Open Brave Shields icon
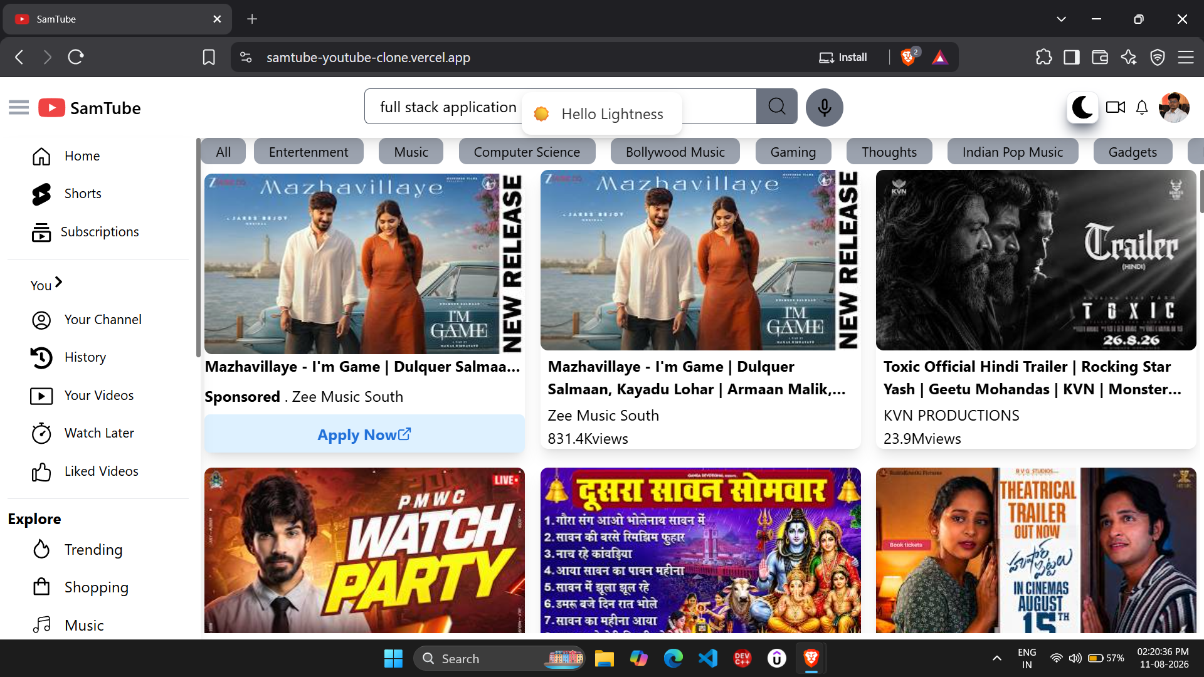 click(x=909, y=57)
